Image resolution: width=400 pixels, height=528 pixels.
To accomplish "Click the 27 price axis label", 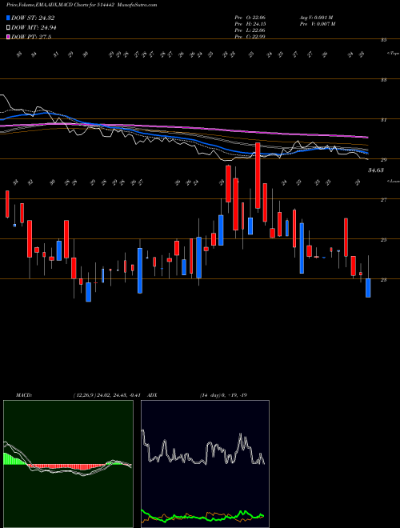I will [383, 200].
